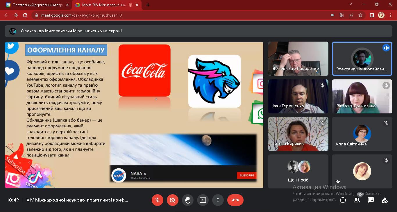Screen dimensions: 397x212
Task: Click the speaking indicator on Олександр tile
Action: pos(386,48)
